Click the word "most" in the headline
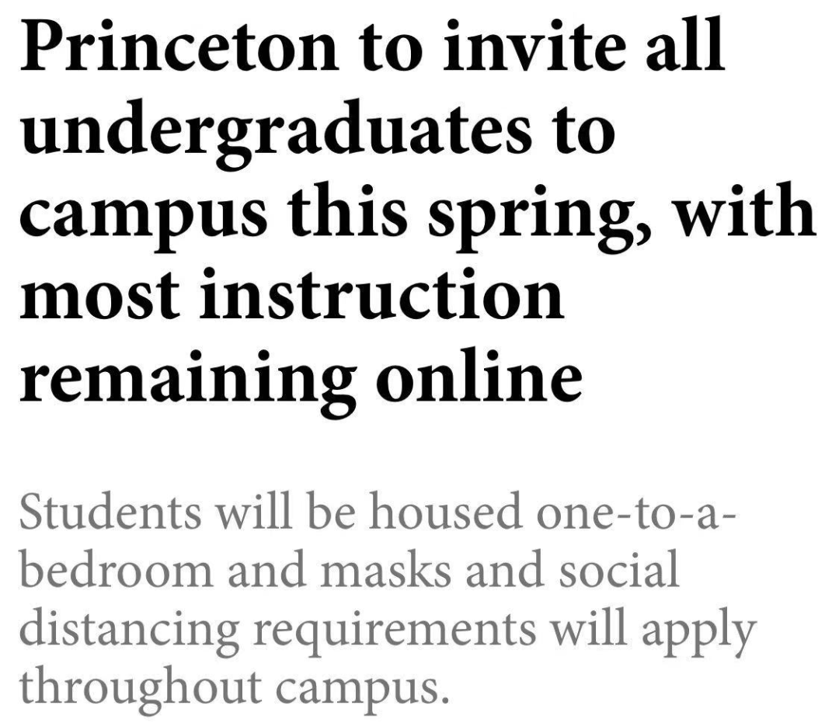Screen dimensions: 839x726 click(99, 296)
